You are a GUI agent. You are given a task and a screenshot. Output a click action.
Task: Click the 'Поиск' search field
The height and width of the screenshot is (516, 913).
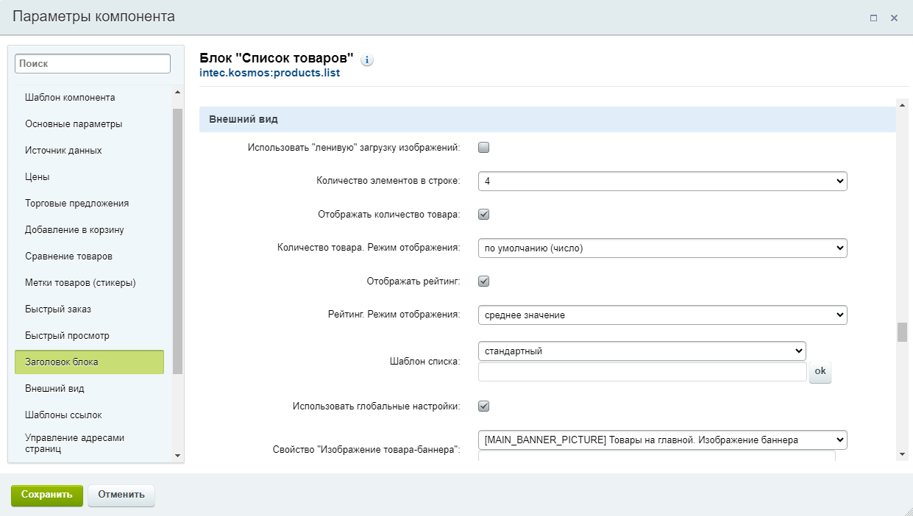pyautogui.click(x=93, y=64)
